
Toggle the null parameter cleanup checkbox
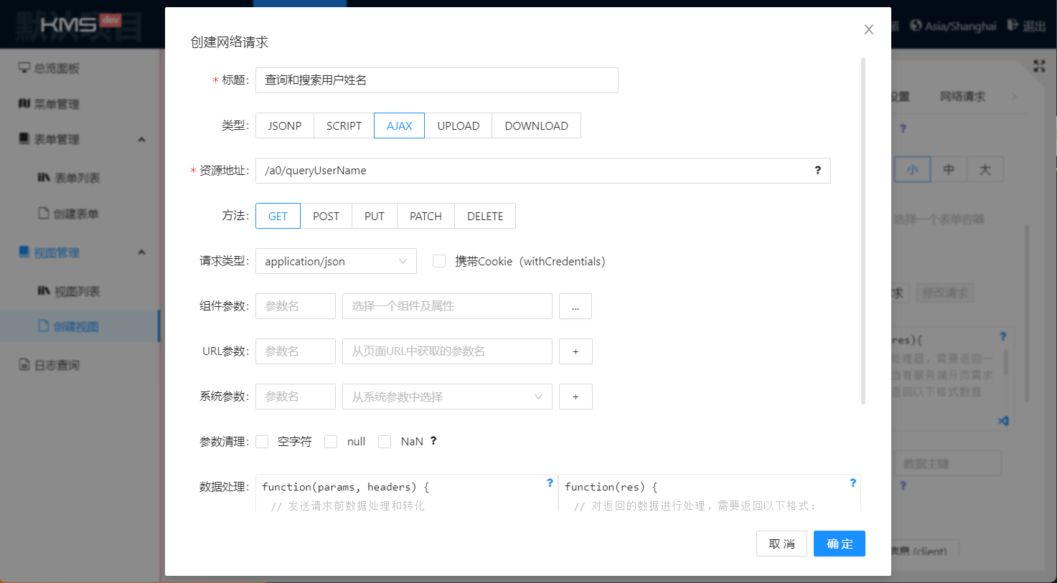[x=331, y=442]
